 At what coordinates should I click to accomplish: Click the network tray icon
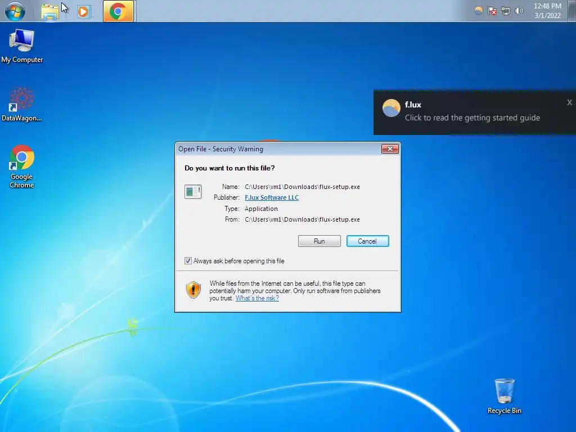point(506,11)
